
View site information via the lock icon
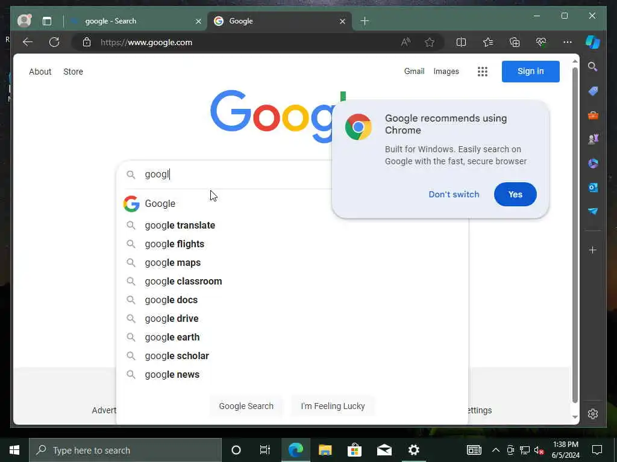pos(87,42)
